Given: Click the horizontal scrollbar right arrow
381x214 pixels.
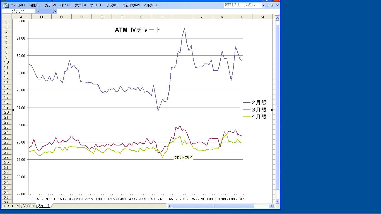Looking at the screenshot, I should pyautogui.click(x=271, y=206).
